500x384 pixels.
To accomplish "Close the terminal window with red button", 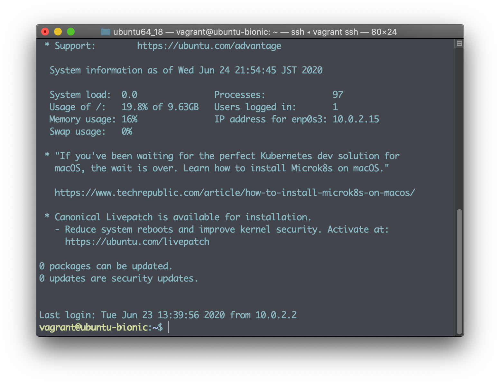I will pos(45,32).
